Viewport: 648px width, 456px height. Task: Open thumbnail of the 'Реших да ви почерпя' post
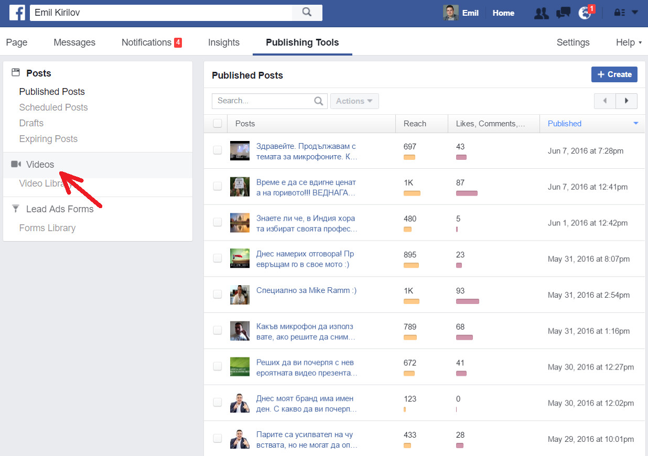pos(240,367)
